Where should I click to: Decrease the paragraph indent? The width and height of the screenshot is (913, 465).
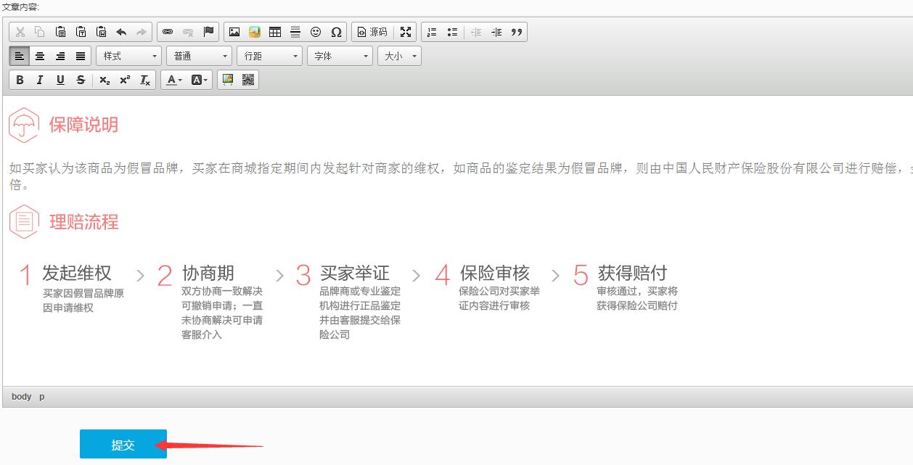[476, 32]
